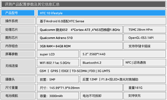Click the '尺寸: 145.99*71.9*9.09mm' cell
167x100 pixels.
tap(80, 88)
